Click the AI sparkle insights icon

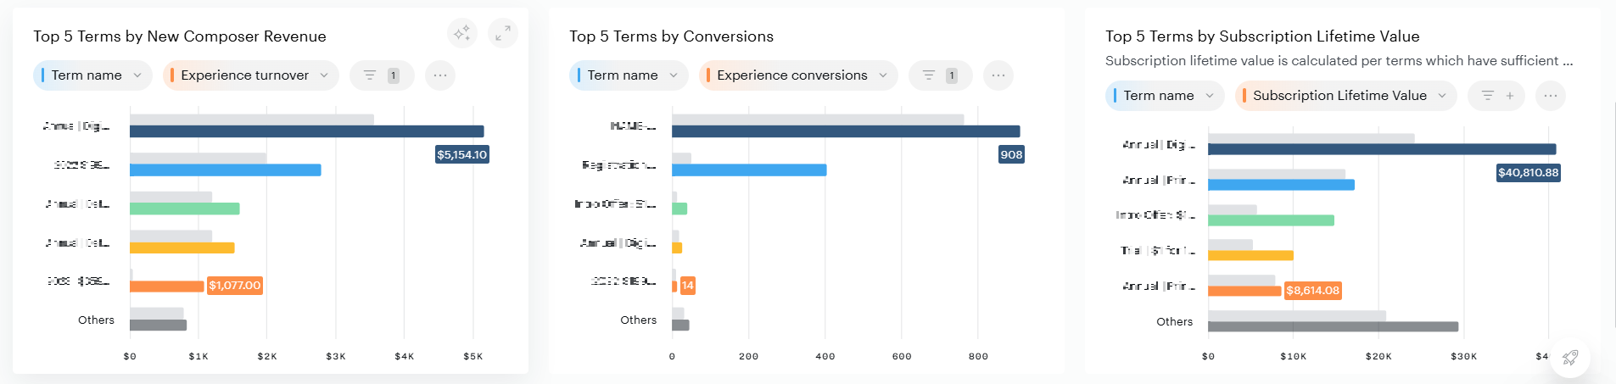coord(461,33)
